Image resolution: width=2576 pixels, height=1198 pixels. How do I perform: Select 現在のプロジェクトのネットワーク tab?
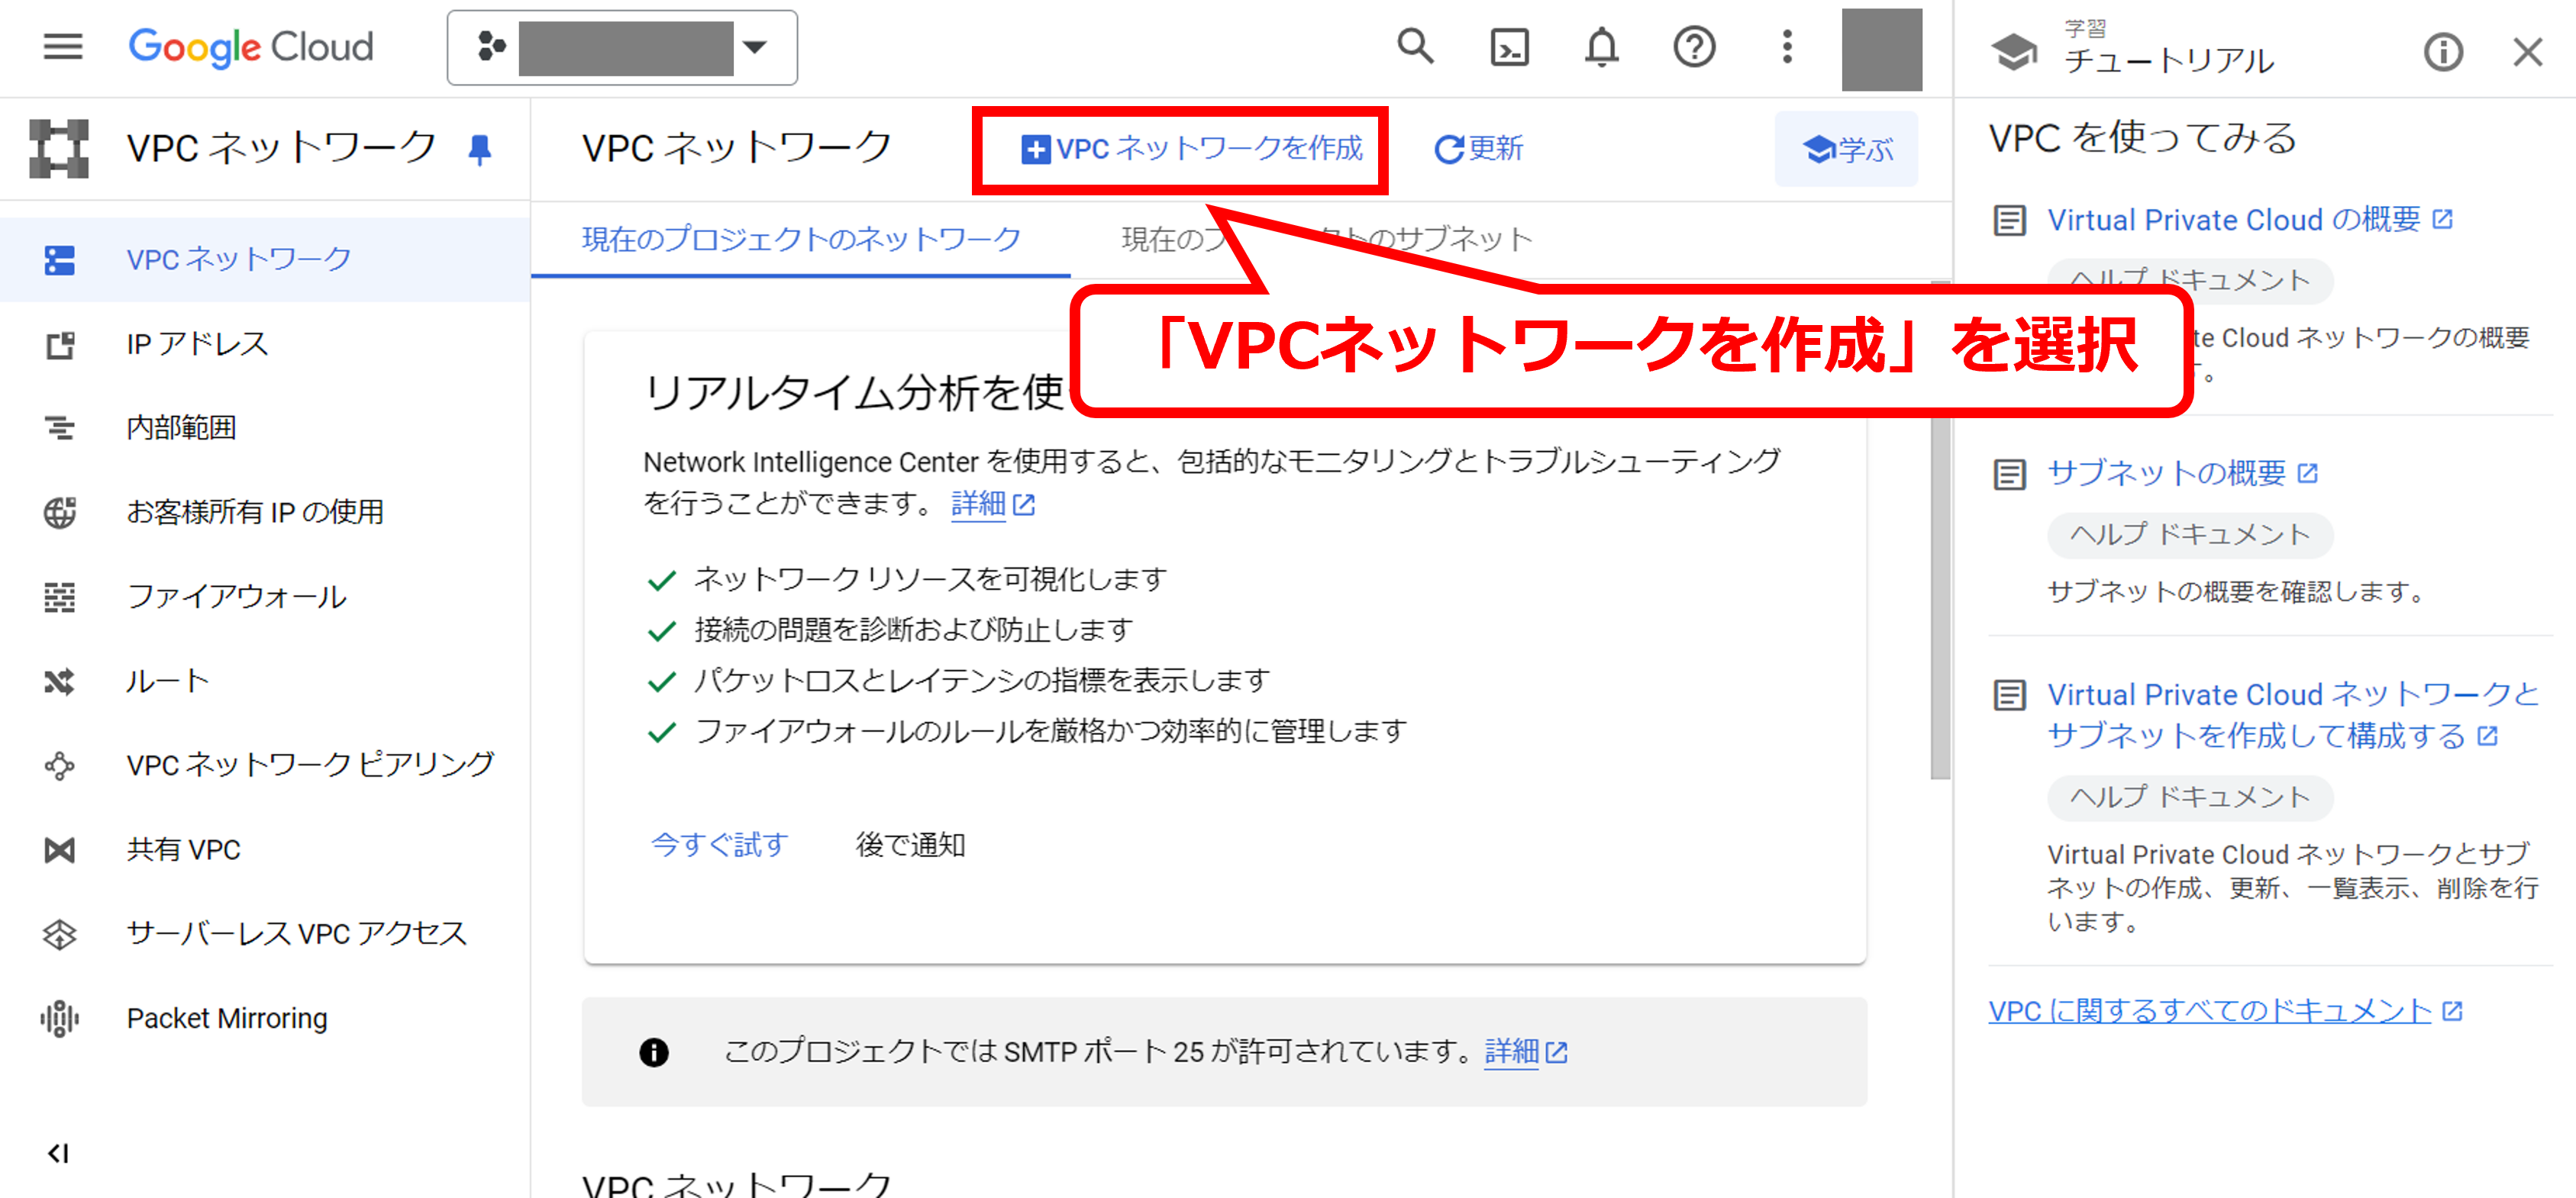click(x=801, y=240)
